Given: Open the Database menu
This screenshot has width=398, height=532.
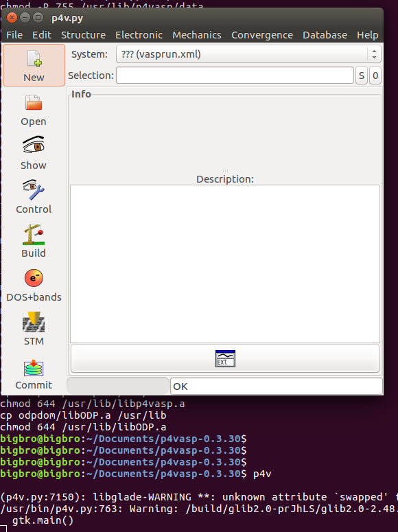Looking at the screenshot, I should click(x=325, y=35).
